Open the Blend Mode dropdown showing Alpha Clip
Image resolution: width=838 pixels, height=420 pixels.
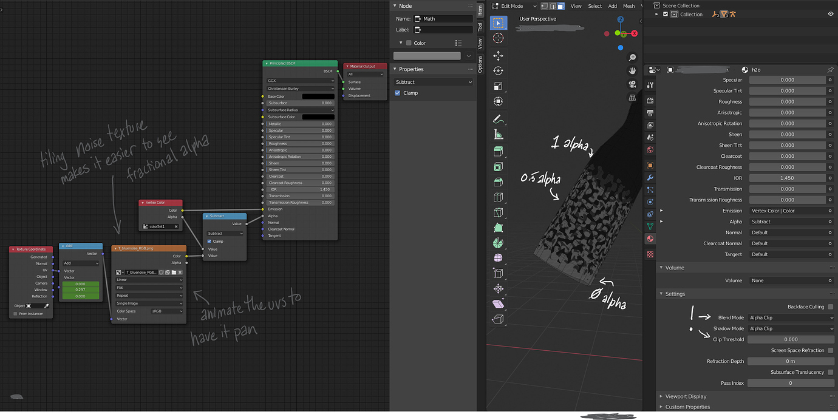[791, 317]
